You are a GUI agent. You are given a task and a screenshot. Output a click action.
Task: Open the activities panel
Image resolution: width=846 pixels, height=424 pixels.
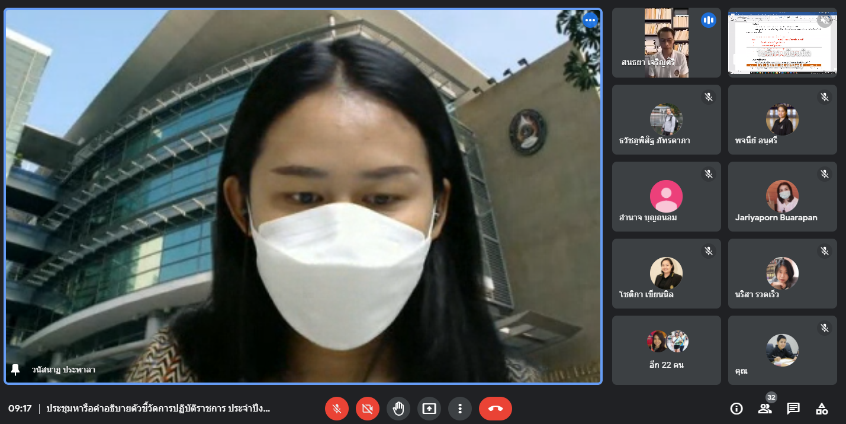tap(822, 409)
